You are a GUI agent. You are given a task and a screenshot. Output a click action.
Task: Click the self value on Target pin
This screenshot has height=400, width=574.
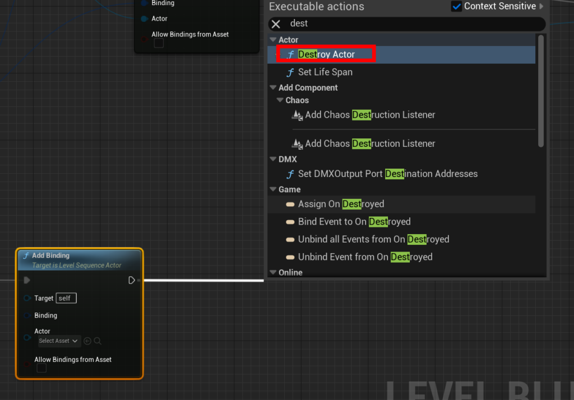pos(66,298)
